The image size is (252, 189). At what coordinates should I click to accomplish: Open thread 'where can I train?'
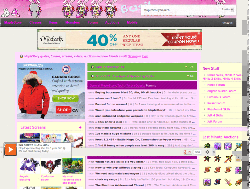(108, 98)
